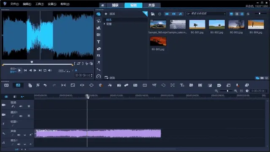Click the import media files icon

(x=153, y=14)
